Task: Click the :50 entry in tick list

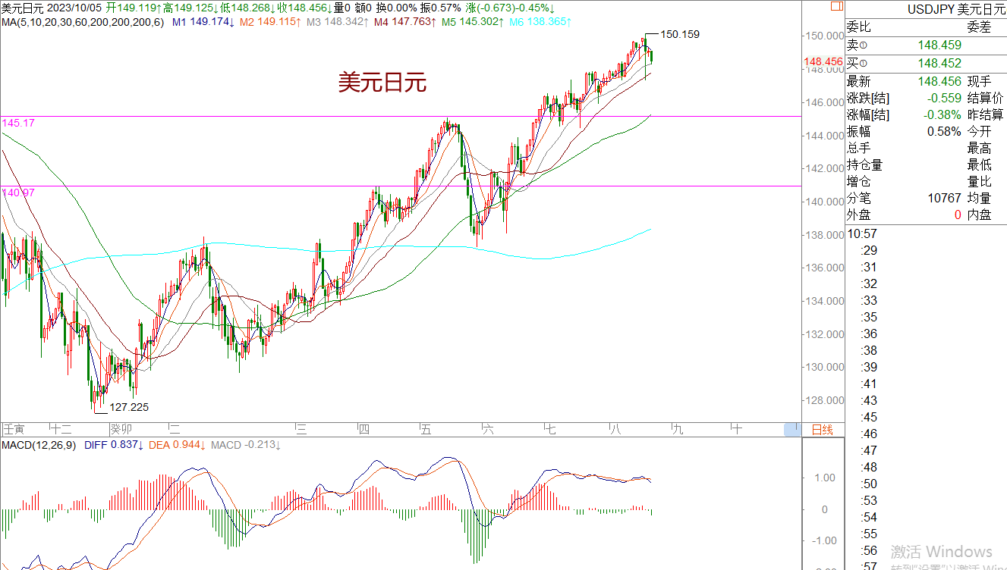Action: [869, 484]
